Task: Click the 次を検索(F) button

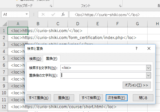Action: coord(117,98)
